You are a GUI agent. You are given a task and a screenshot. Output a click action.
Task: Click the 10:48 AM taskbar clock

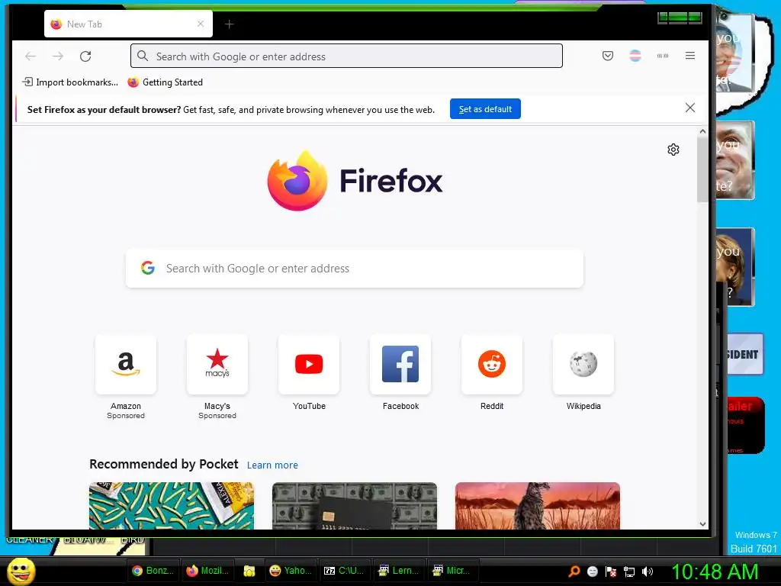pyautogui.click(x=715, y=571)
